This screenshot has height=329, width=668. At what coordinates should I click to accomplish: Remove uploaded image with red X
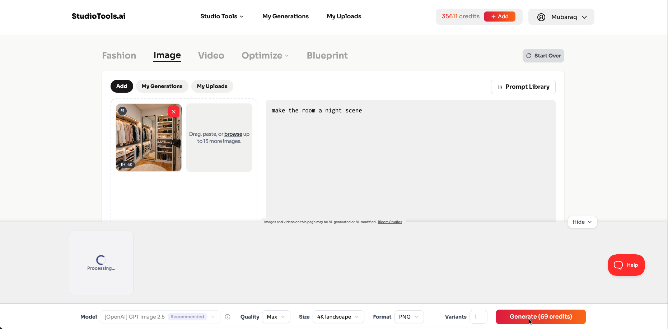coord(174,112)
